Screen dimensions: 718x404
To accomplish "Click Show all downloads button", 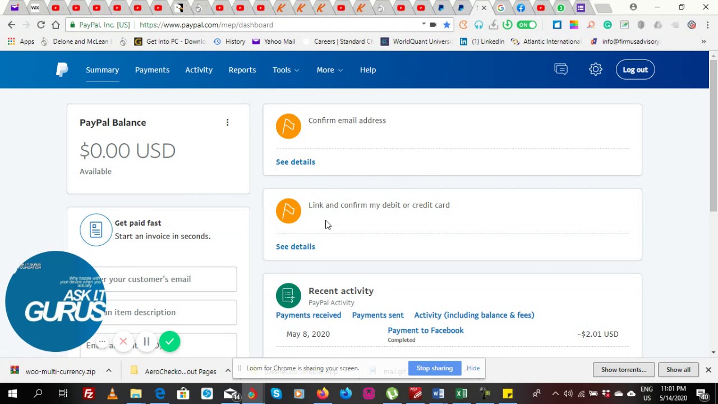I will pyautogui.click(x=678, y=370).
